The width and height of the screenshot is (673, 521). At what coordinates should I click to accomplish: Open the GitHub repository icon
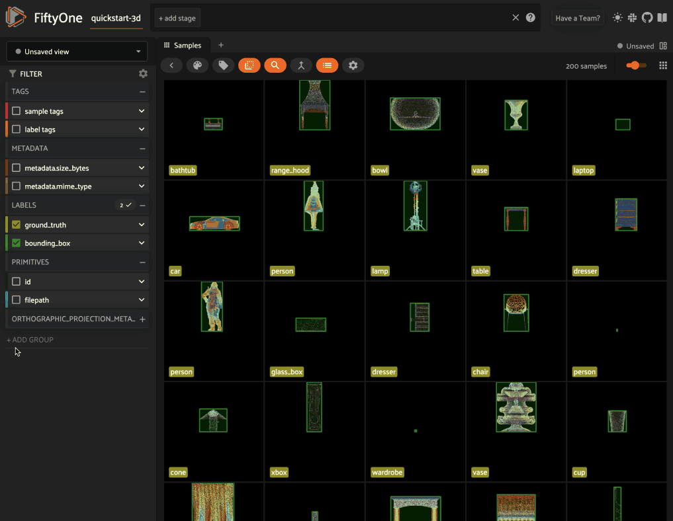(647, 18)
